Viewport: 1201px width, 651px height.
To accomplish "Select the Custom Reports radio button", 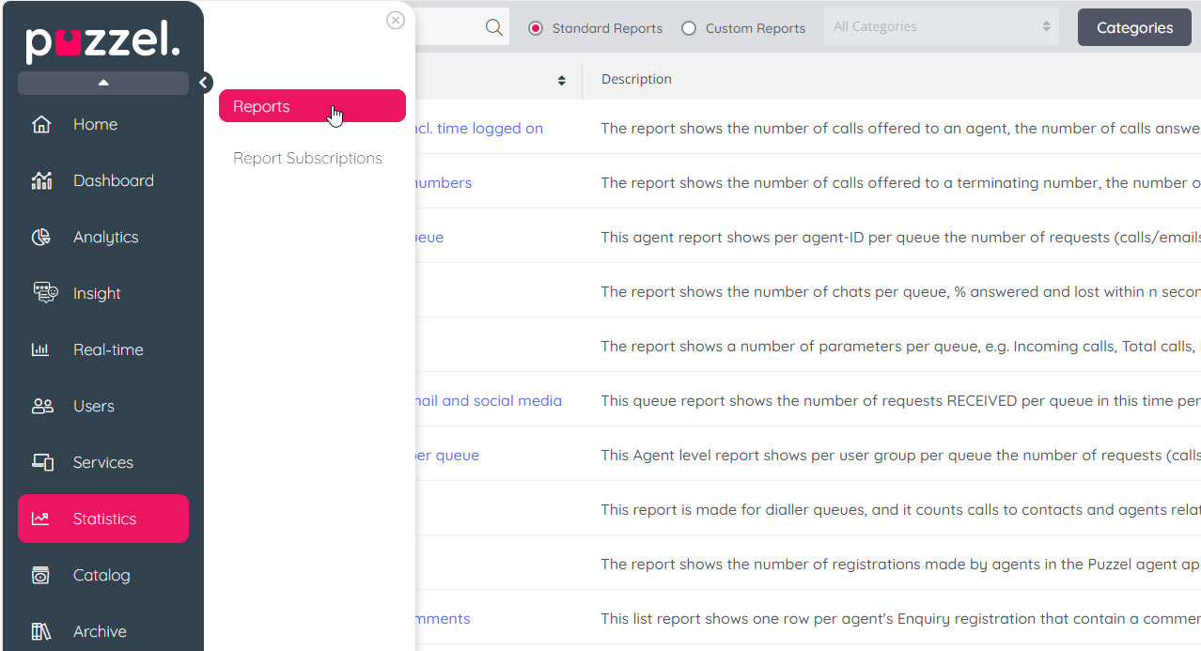I will pos(689,28).
